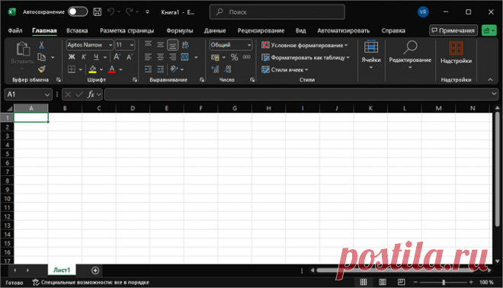Switch to the Формулы tab
Image resolution: width=503 pixels, height=288 pixels.
pyautogui.click(x=180, y=30)
